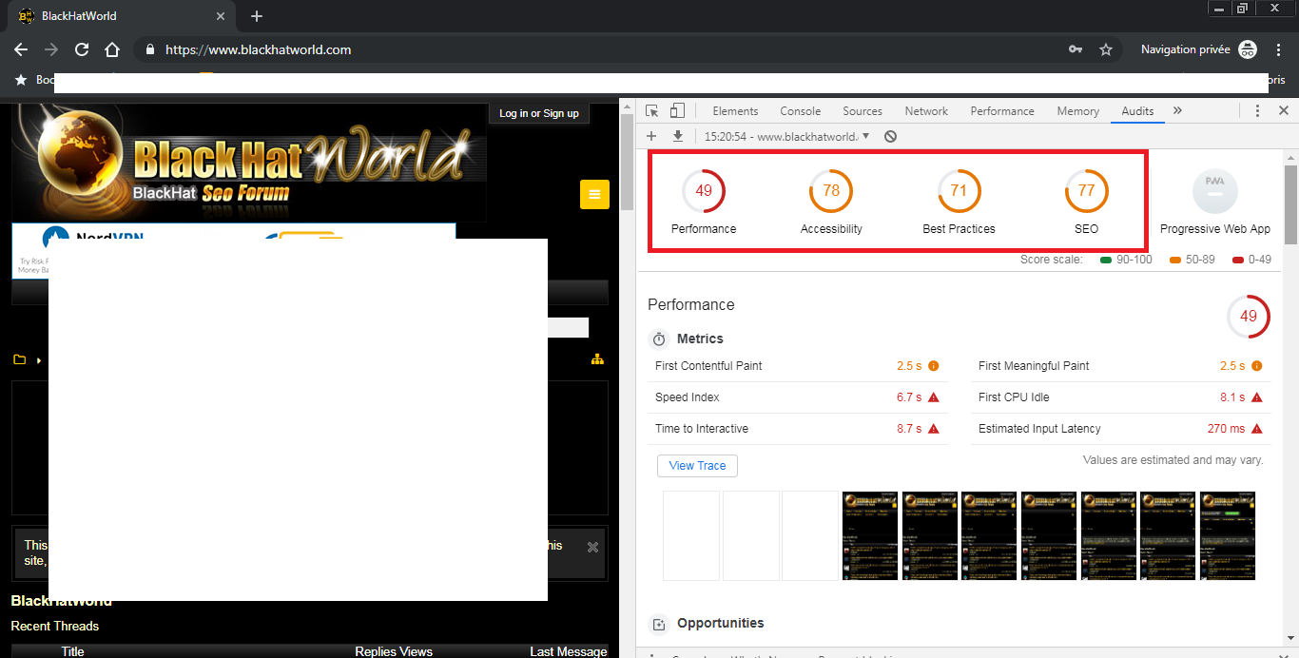This screenshot has height=658, width=1299.
Task: Click the Estimated Input Latency warning triangle
Action: coord(1257,429)
